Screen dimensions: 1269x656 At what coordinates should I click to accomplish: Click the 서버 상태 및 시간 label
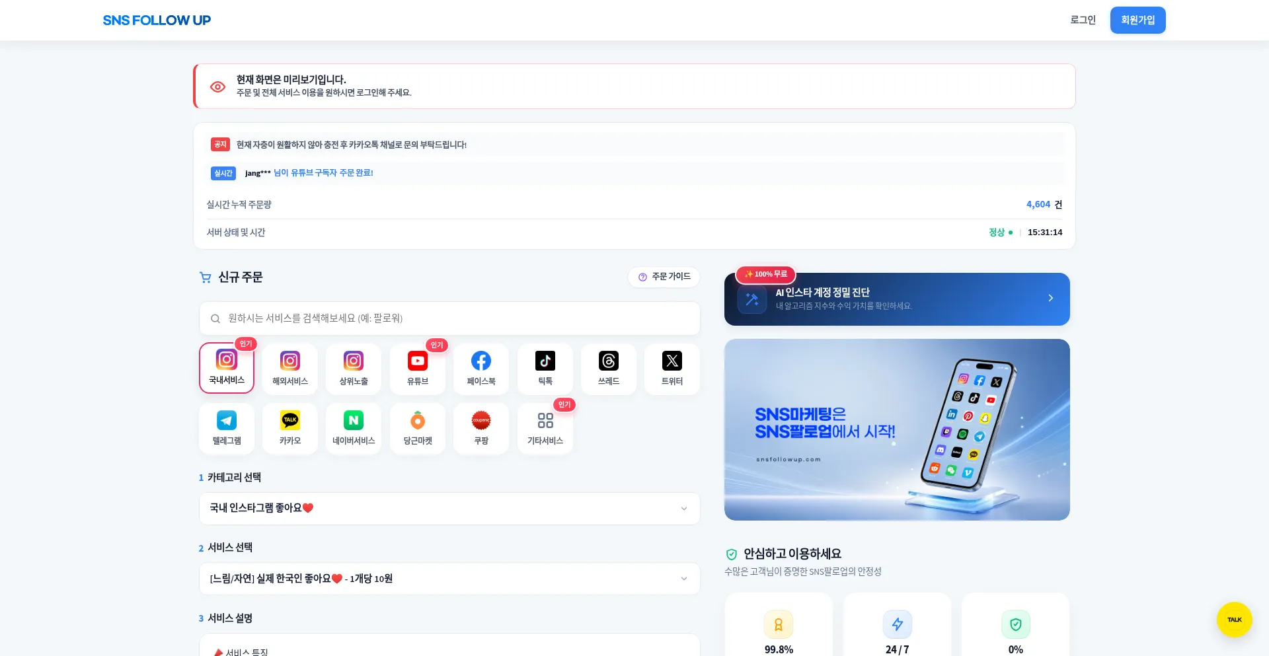click(x=236, y=233)
